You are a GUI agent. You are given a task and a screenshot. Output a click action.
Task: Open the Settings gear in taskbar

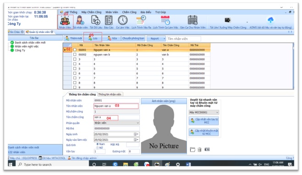tap(178, 164)
